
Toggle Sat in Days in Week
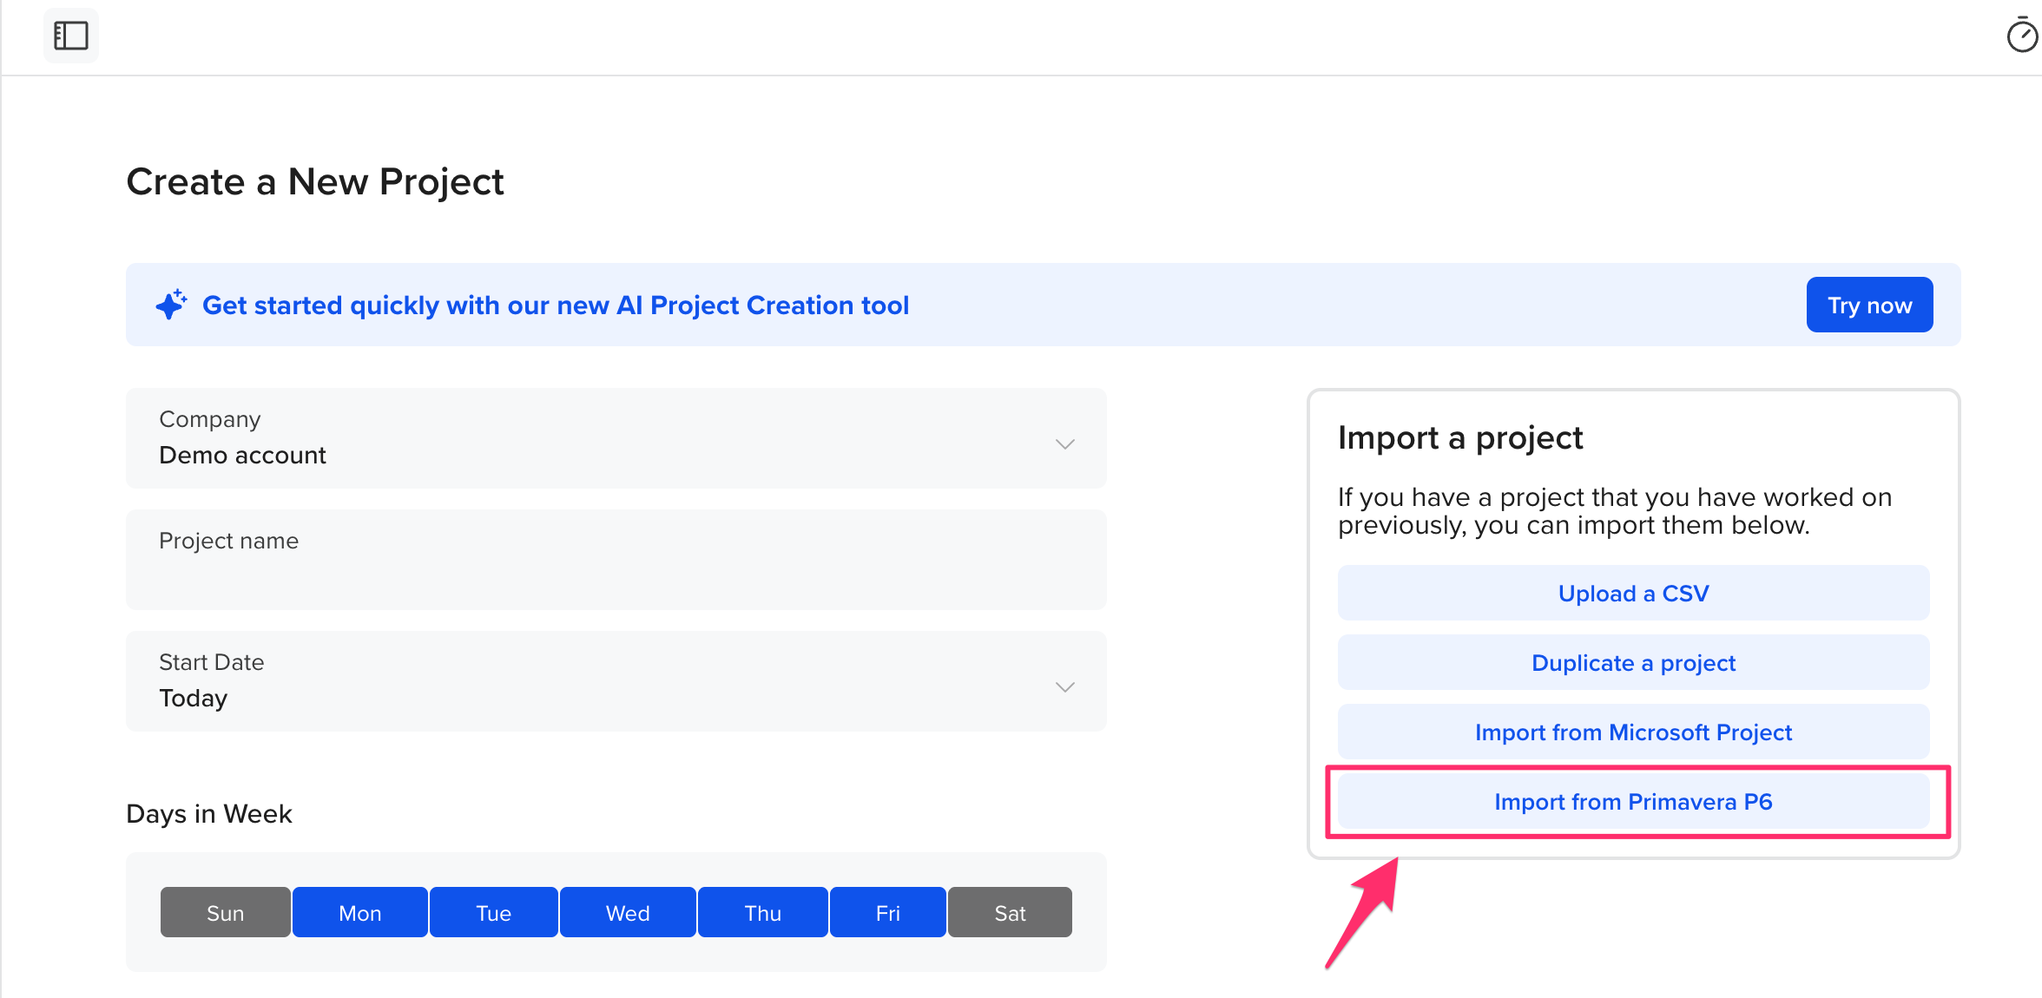coord(1010,912)
